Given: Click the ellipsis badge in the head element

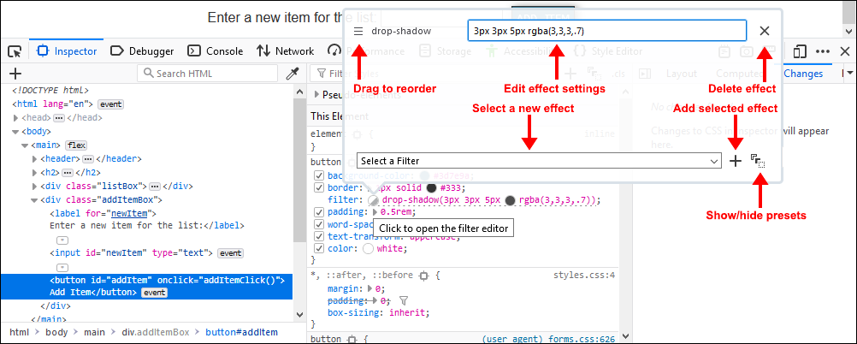Looking at the screenshot, I should point(60,117).
